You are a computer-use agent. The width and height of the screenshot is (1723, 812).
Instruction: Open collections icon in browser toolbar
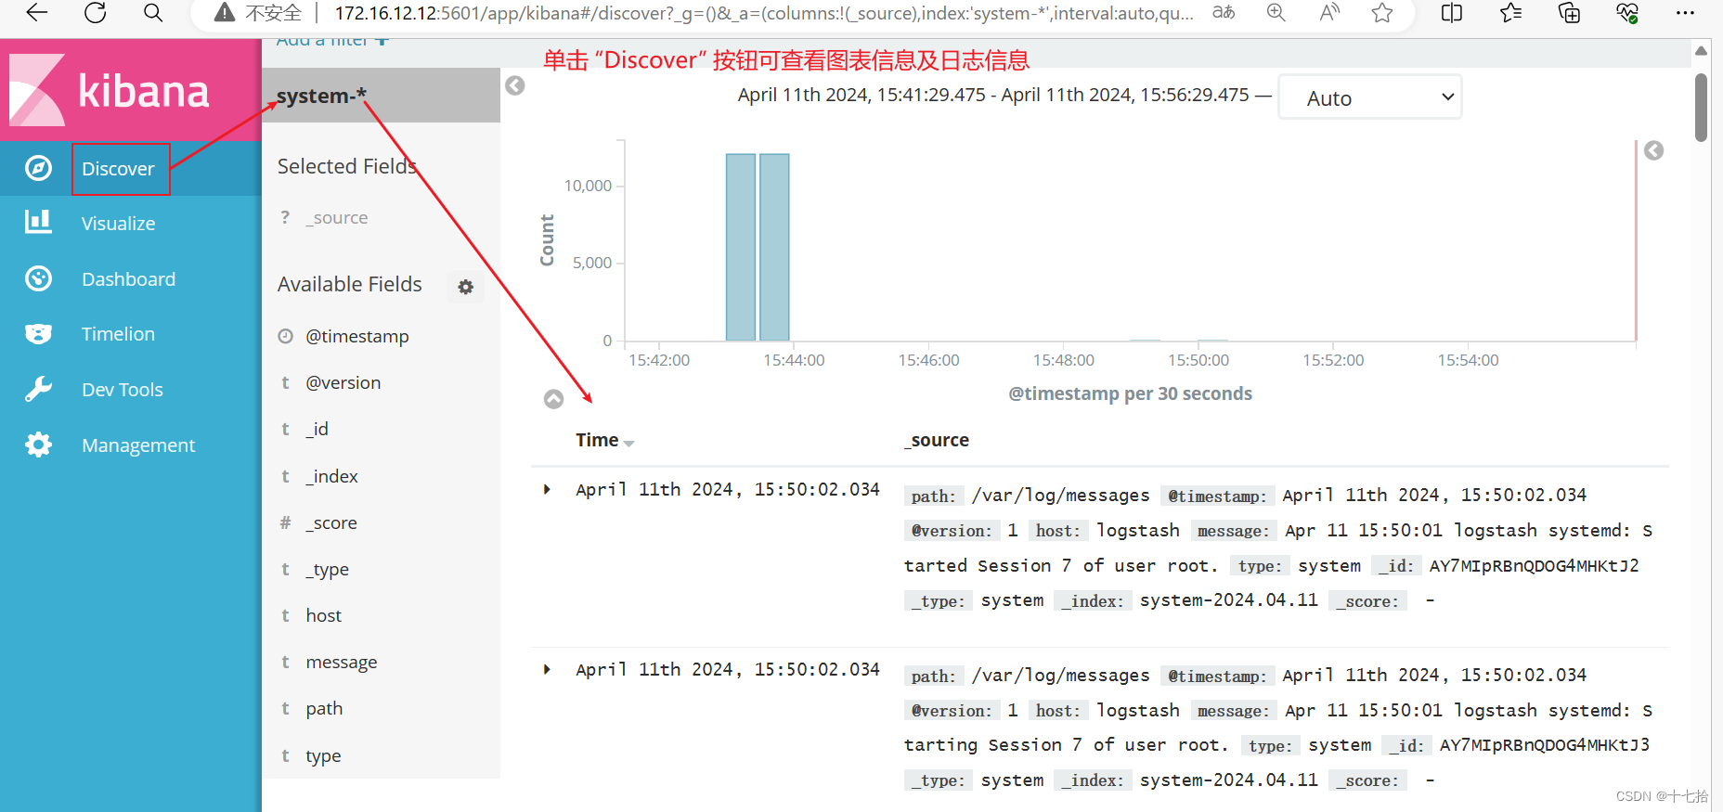click(x=1569, y=13)
